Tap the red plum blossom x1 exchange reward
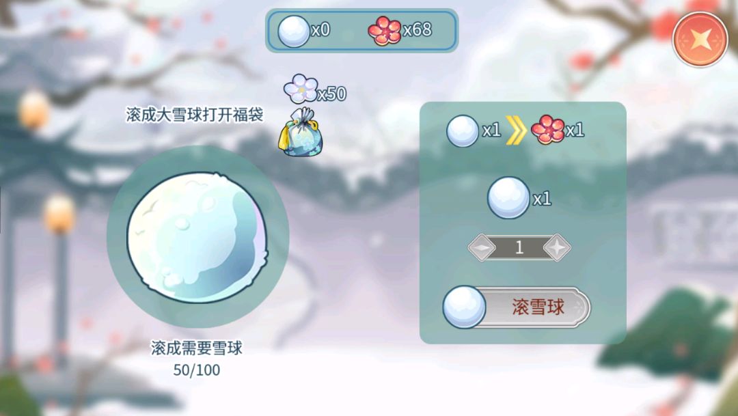This screenshot has width=738, height=416. tap(547, 130)
